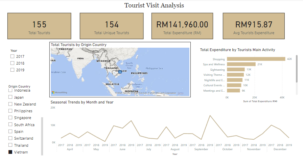Uncheck the Vietnam origin country filter

click(x=10, y=152)
